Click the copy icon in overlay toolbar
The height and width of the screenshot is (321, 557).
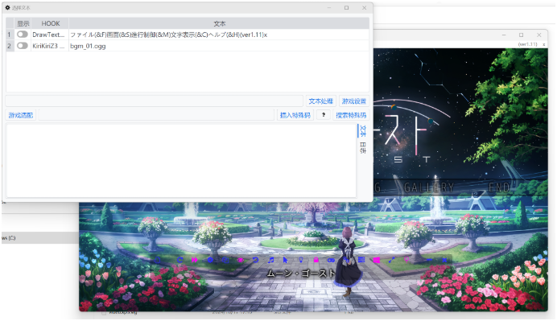[x=225, y=260]
